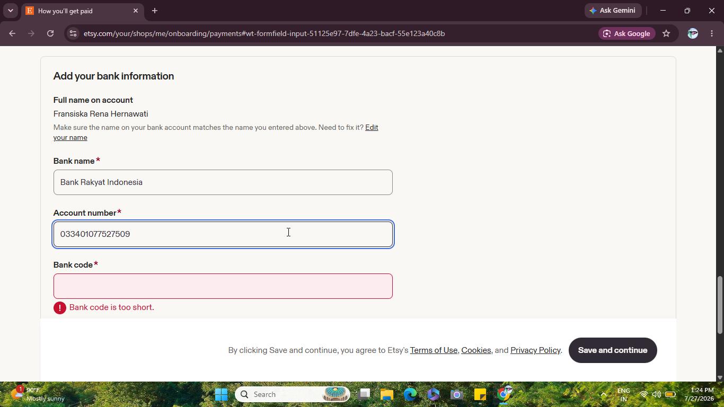Click the Ask Google button
This screenshot has width=724, height=407.
tap(626, 33)
